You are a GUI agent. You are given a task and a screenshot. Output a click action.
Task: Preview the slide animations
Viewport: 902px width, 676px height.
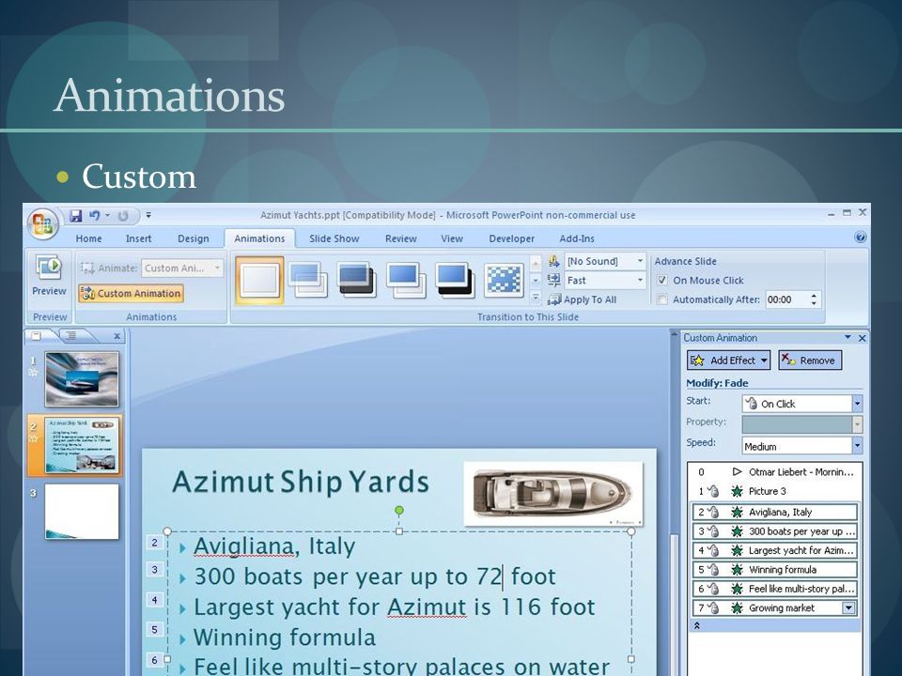point(49,276)
